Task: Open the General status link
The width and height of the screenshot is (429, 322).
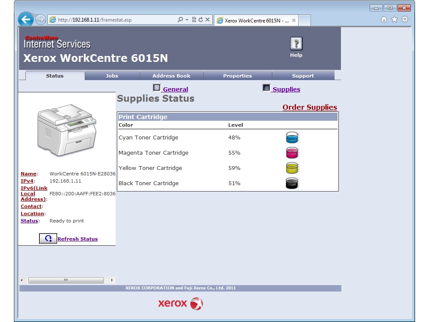Action: click(x=175, y=89)
